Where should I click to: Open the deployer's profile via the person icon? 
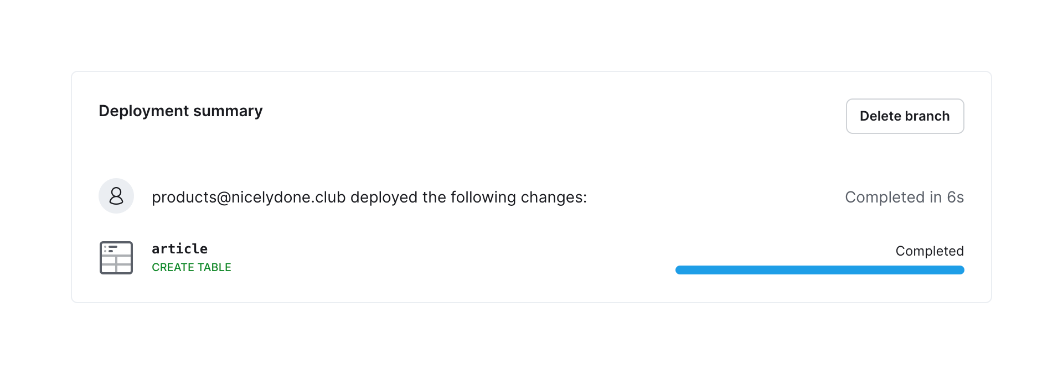point(116,196)
